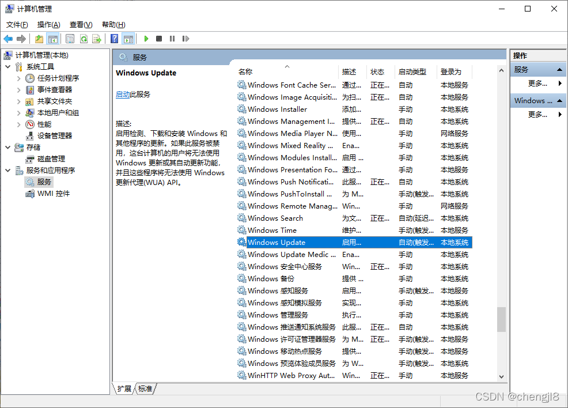Collapse the 系统工具 tree node
Screen dimensions: 568x408
[8, 67]
